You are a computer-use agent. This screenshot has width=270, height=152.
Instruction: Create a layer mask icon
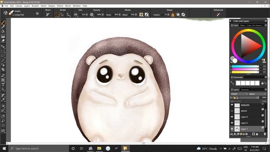pyautogui.click(x=254, y=134)
